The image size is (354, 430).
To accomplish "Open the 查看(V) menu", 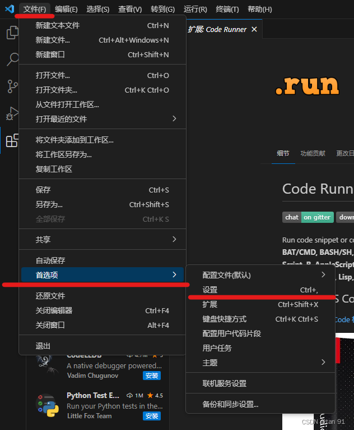I will coord(130,10).
